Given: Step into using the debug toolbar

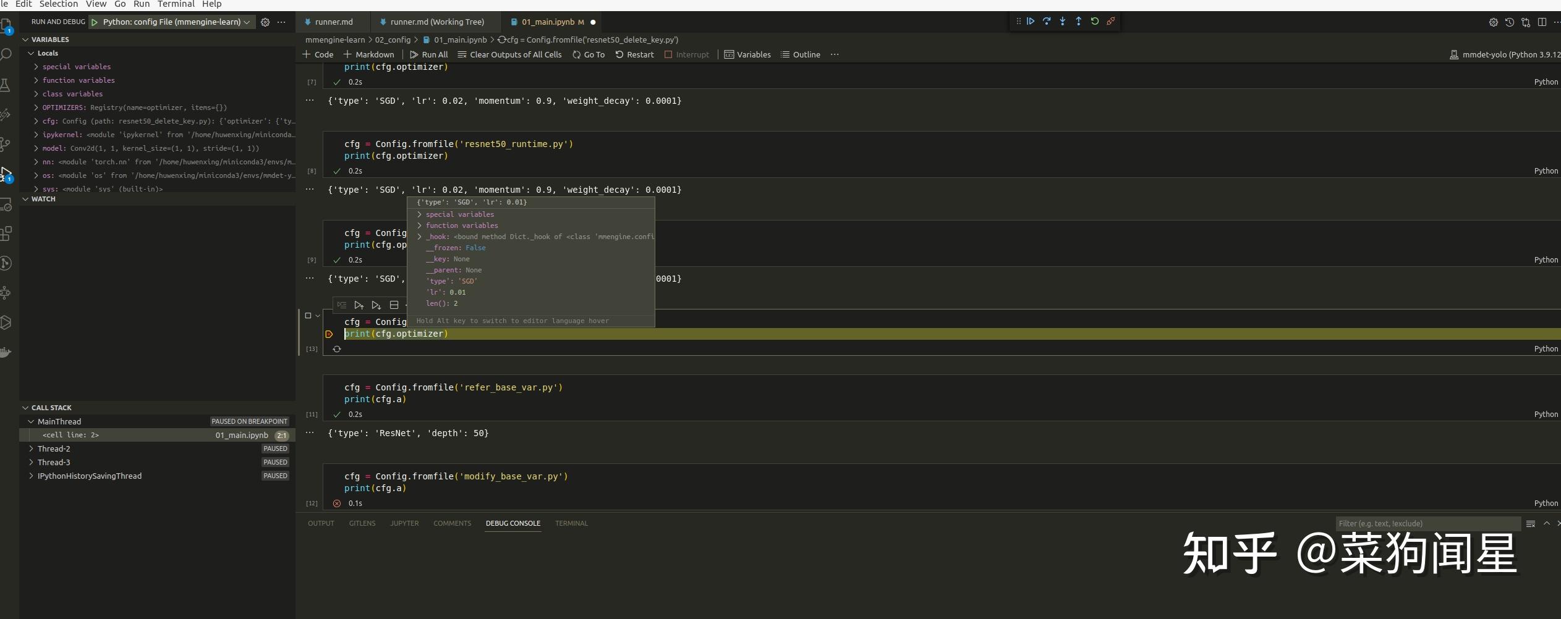Looking at the screenshot, I should pyautogui.click(x=1063, y=21).
